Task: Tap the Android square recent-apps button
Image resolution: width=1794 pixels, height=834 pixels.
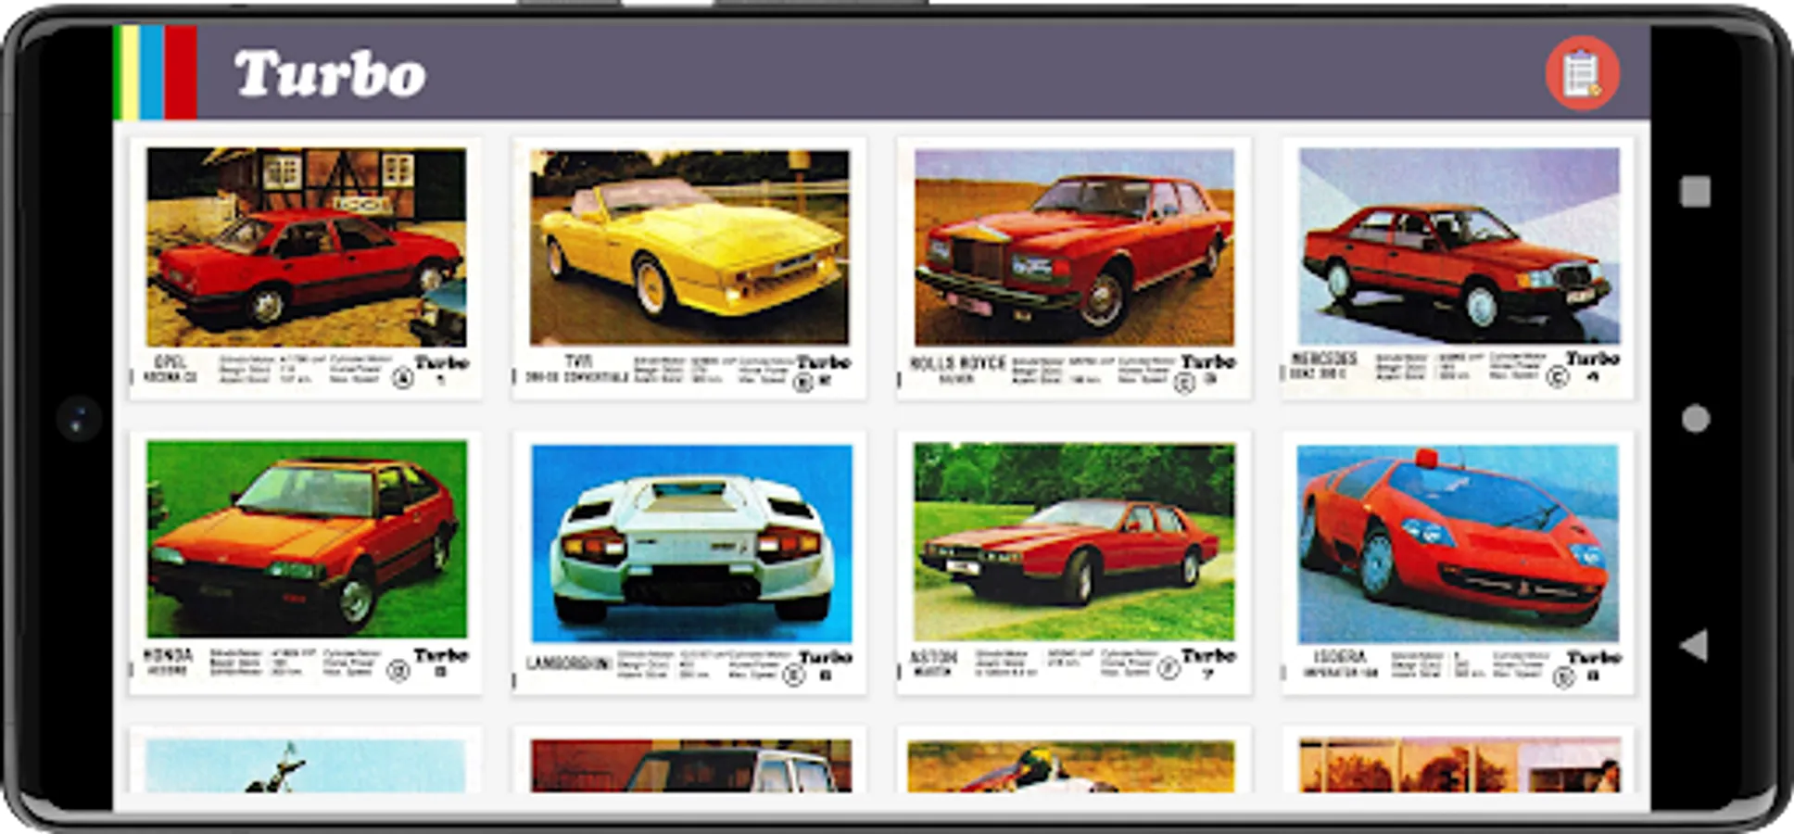Action: tap(1695, 192)
